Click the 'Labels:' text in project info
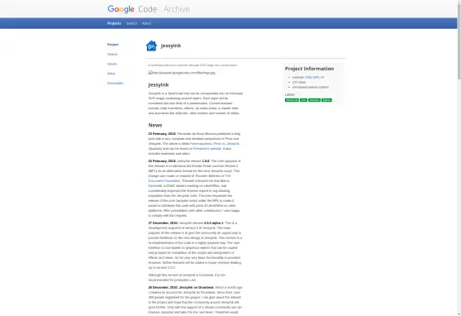This screenshot has height=316, width=461. (290, 94)
